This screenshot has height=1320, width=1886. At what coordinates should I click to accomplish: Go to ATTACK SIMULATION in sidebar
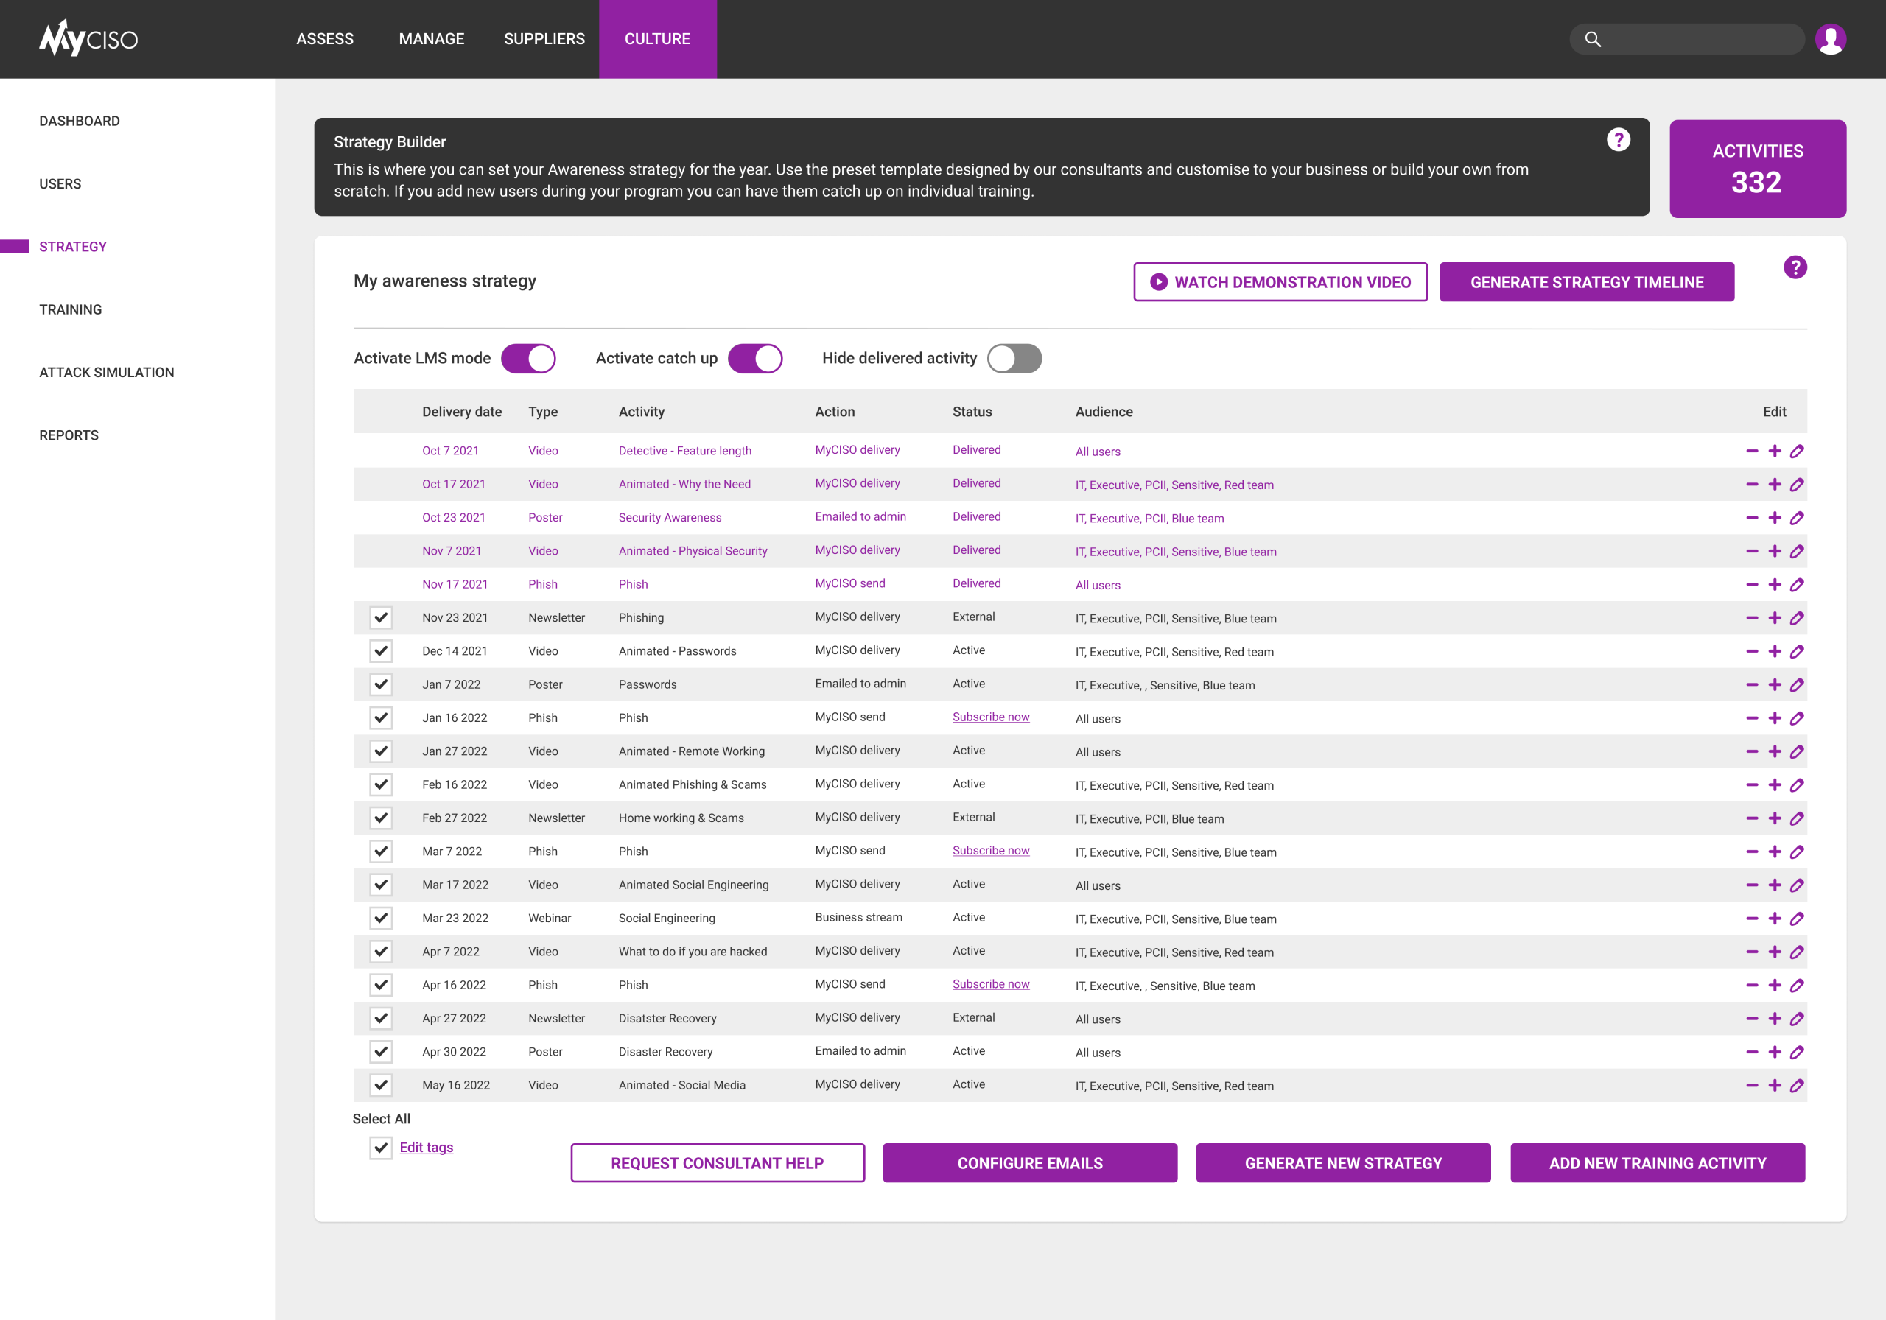point(107,372)
